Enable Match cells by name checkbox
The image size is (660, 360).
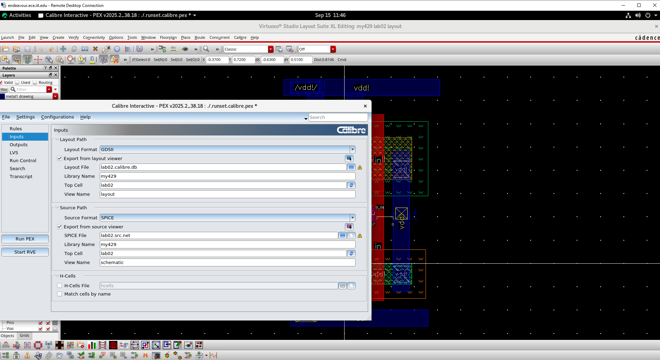(x=60, y=294)
